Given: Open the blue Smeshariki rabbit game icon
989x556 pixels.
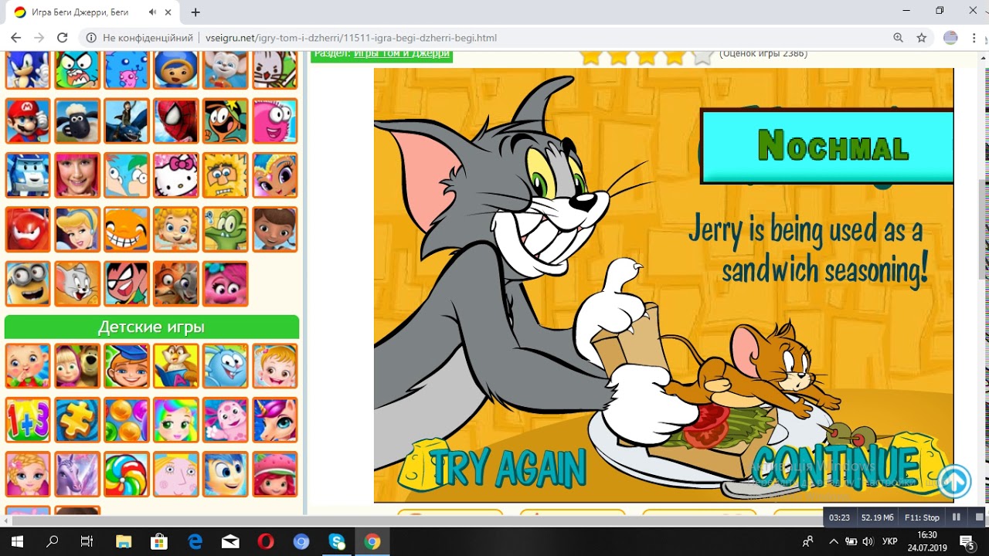Looking at the screenshot, I should point(226,366).
